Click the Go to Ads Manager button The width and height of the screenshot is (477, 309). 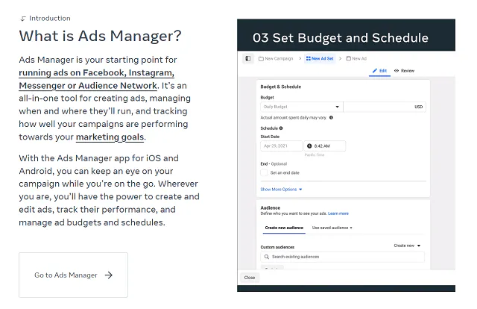pos(73,275)
